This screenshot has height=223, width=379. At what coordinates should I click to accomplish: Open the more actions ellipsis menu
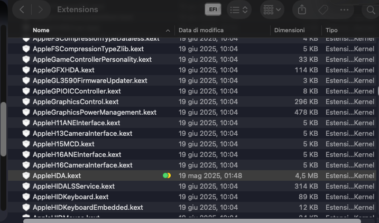click(344, 10)
